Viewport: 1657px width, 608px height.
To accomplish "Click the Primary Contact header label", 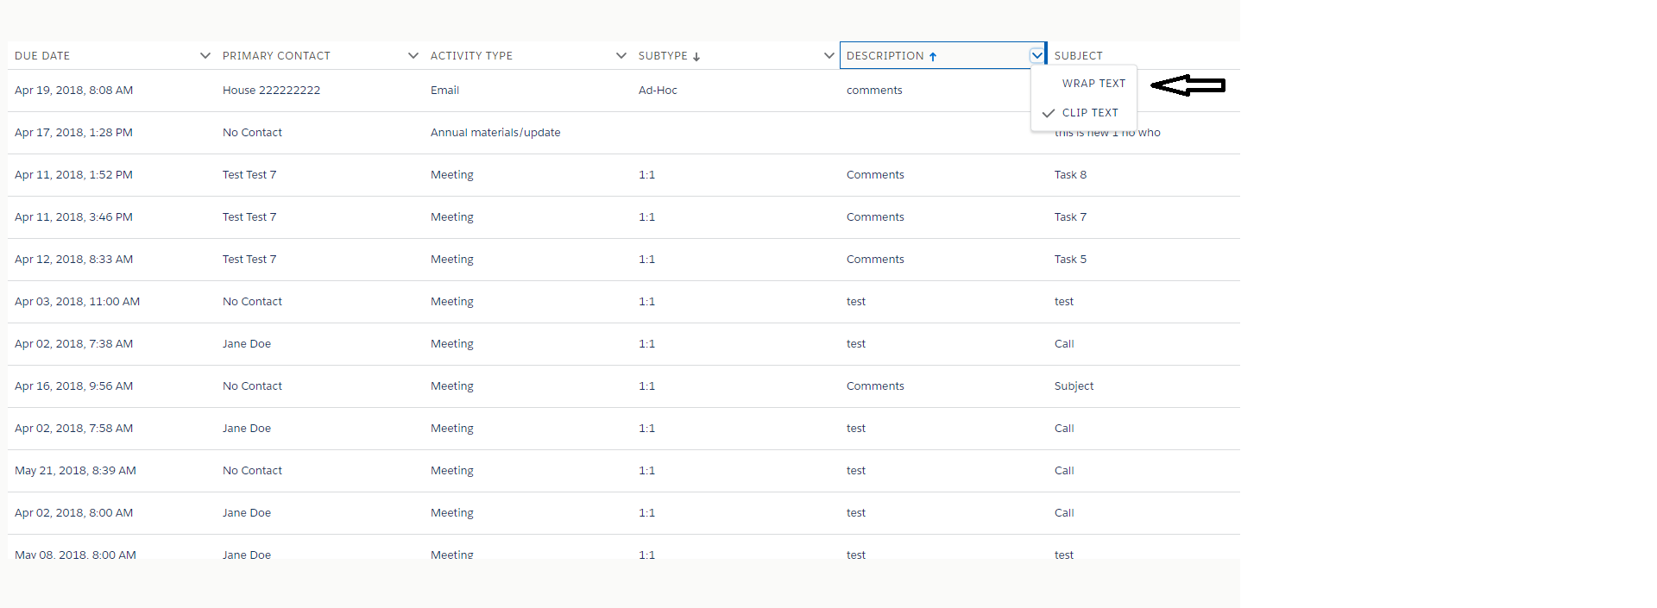I will pos(276,56).
